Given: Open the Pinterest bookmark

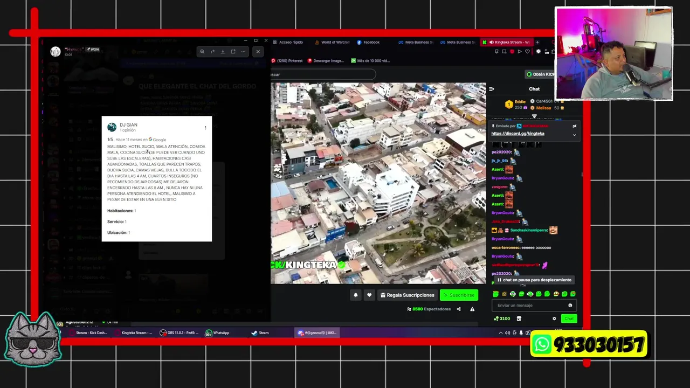Looking at the screenshot, I should (x=287, y=61).
